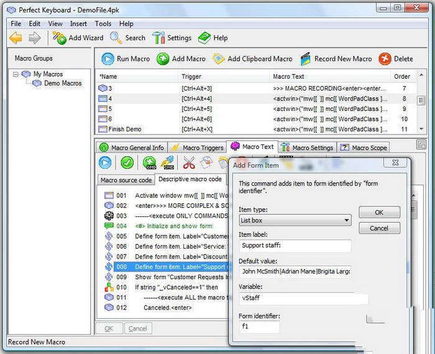Viewport: 435px width, 354px height.
Task: Open the Edit menu
Action: pyautogui.click(x=35, y=24)
